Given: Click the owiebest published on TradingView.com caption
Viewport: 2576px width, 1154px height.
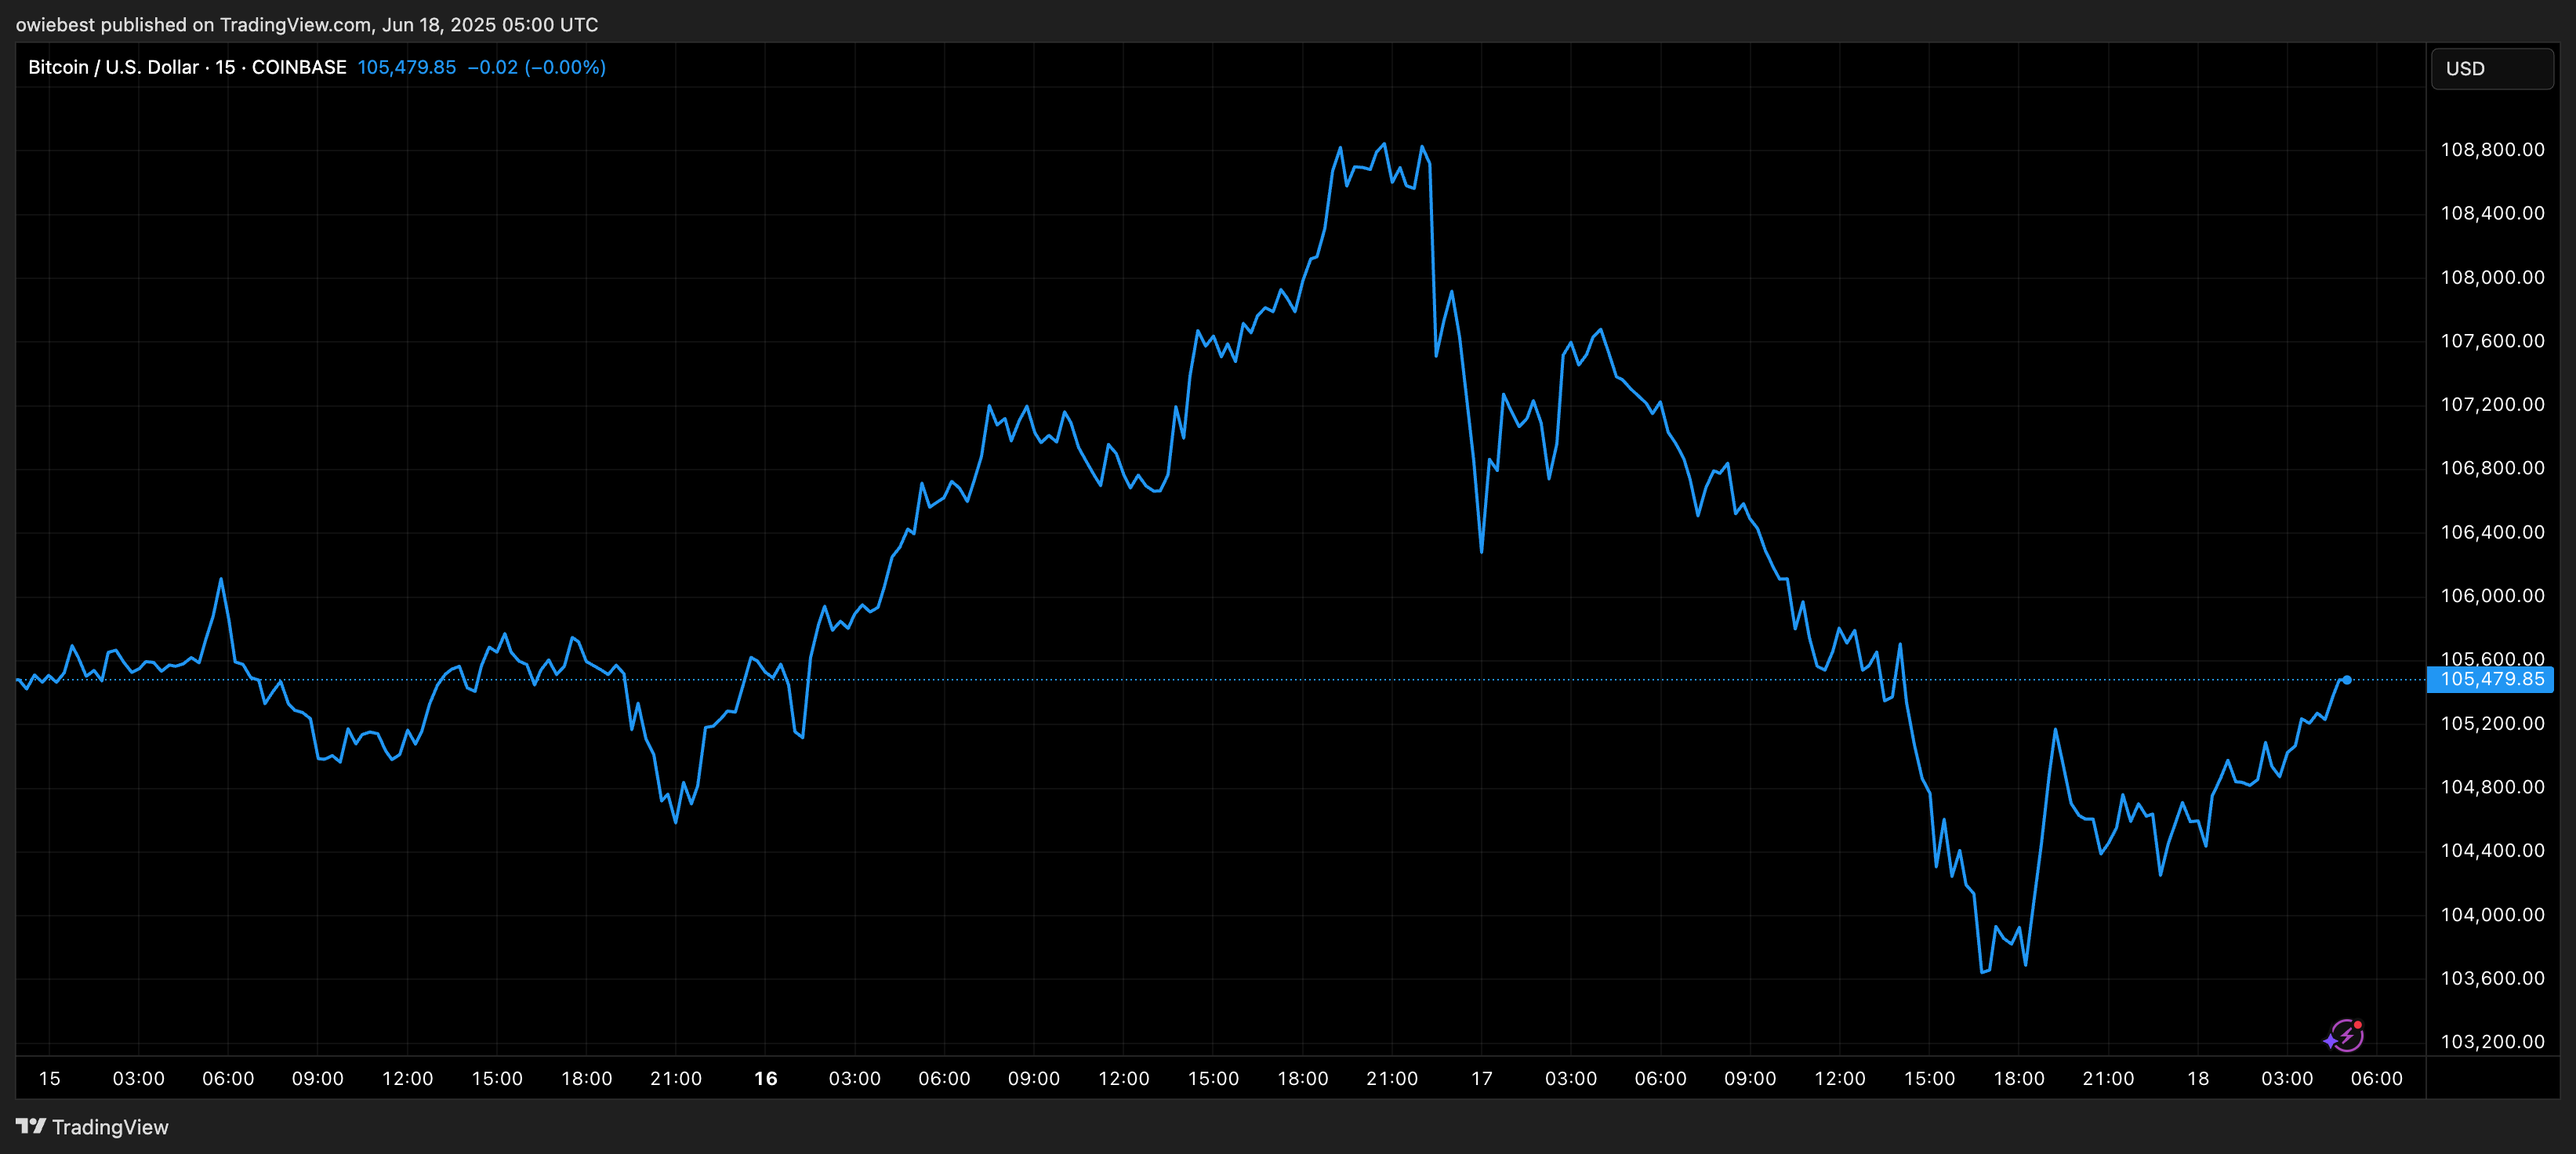Looking at the screenshot, I should point(306,24).
